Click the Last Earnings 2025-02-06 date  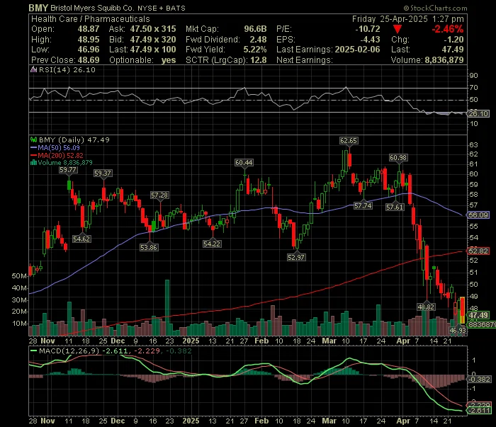pyautogui.click(x=357, y=50)
